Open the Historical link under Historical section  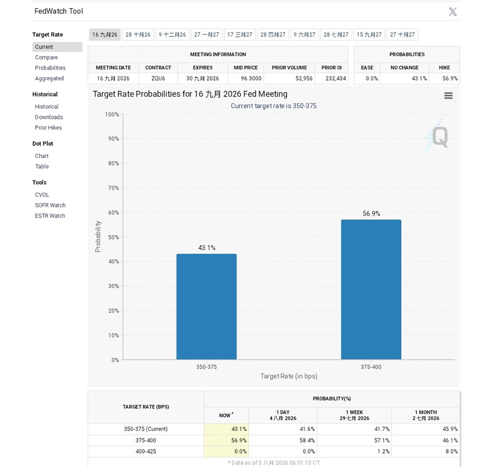pyautogui.click(x=47, y=107)
